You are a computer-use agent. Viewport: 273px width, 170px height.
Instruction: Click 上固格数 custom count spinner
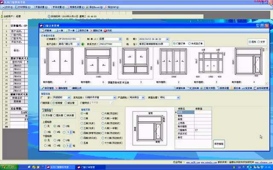pyautogui.click(x=71, y=132)
